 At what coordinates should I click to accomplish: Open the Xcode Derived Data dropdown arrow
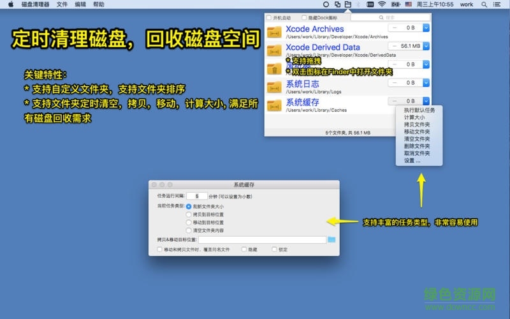coord(426,47)
